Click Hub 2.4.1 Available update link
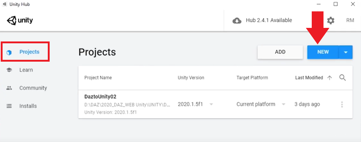The width and height of the screenshot is (361, 142). pos(269,21)
